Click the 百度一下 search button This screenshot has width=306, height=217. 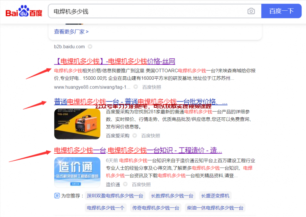[x=282, y=11]
